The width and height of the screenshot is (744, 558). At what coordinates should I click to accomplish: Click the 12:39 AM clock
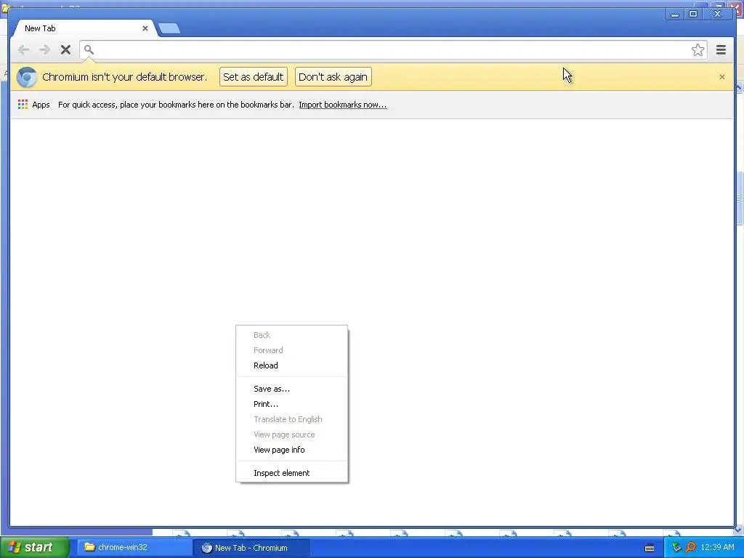717,548
